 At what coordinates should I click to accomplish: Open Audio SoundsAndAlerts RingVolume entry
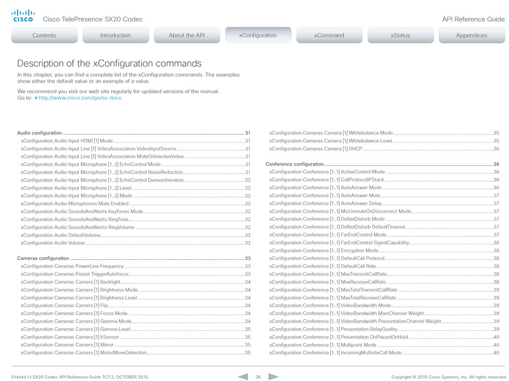pyautogui.click(x=136, y=227)
